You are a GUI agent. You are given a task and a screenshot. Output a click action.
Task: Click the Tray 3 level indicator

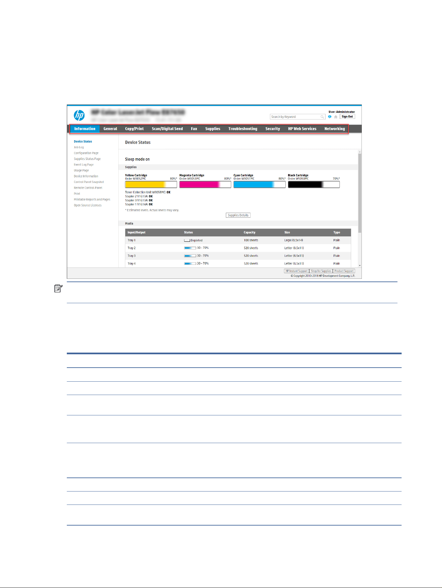[190, 256]
